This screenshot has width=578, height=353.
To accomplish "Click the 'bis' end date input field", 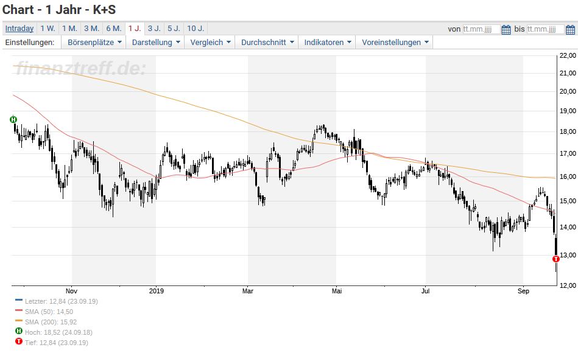I will [x=545, y=29].
